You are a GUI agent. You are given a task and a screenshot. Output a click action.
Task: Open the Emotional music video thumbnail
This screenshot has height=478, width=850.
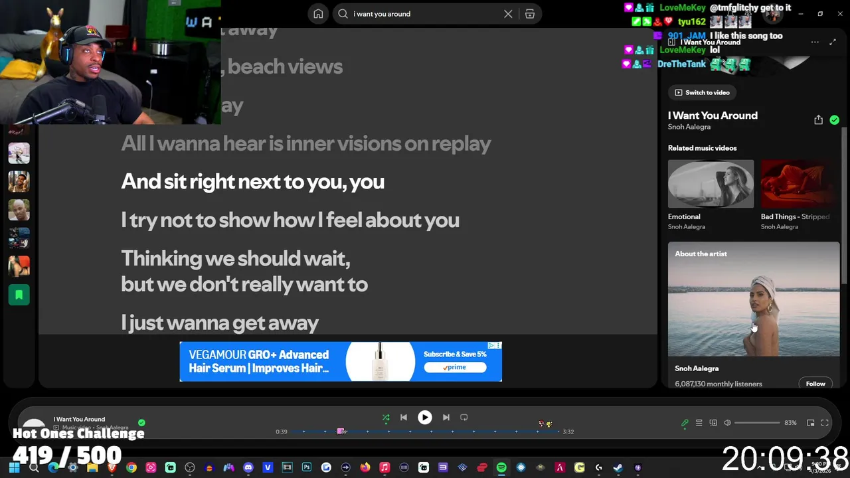click(x=711, y=184)
